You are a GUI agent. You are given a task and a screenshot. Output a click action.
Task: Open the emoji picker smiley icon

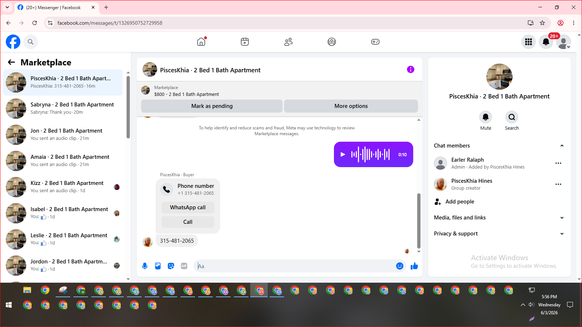400,266
